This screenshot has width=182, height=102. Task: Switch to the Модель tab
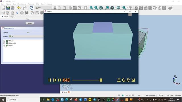(x=13, y=17)
